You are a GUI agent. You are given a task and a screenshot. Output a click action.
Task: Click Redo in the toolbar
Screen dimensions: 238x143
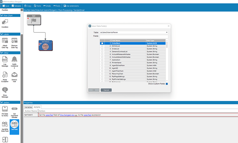point(57,6)
